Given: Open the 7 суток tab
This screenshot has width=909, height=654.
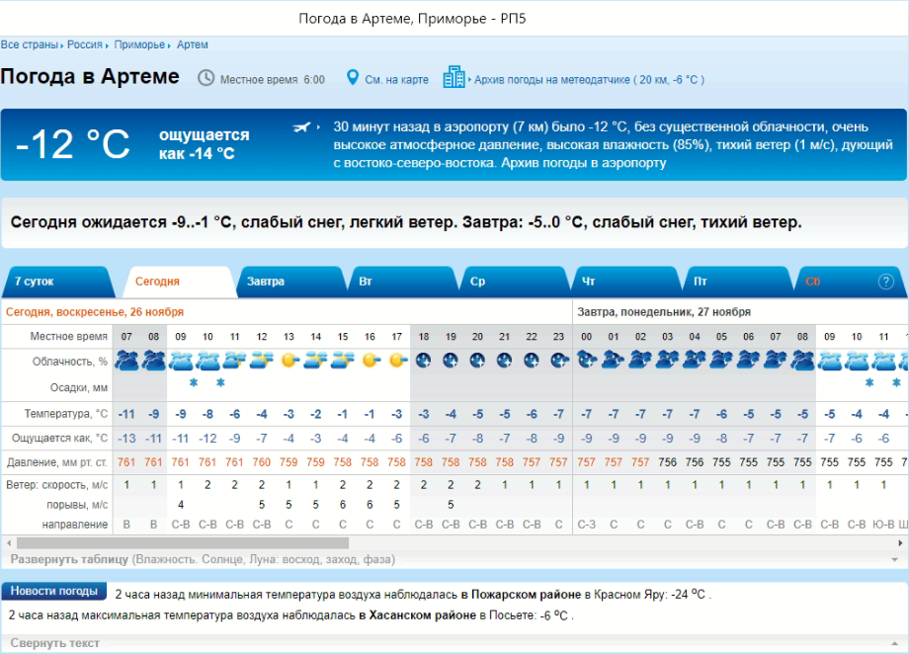Looking at the screenshot, I should [x=58, y=282].
